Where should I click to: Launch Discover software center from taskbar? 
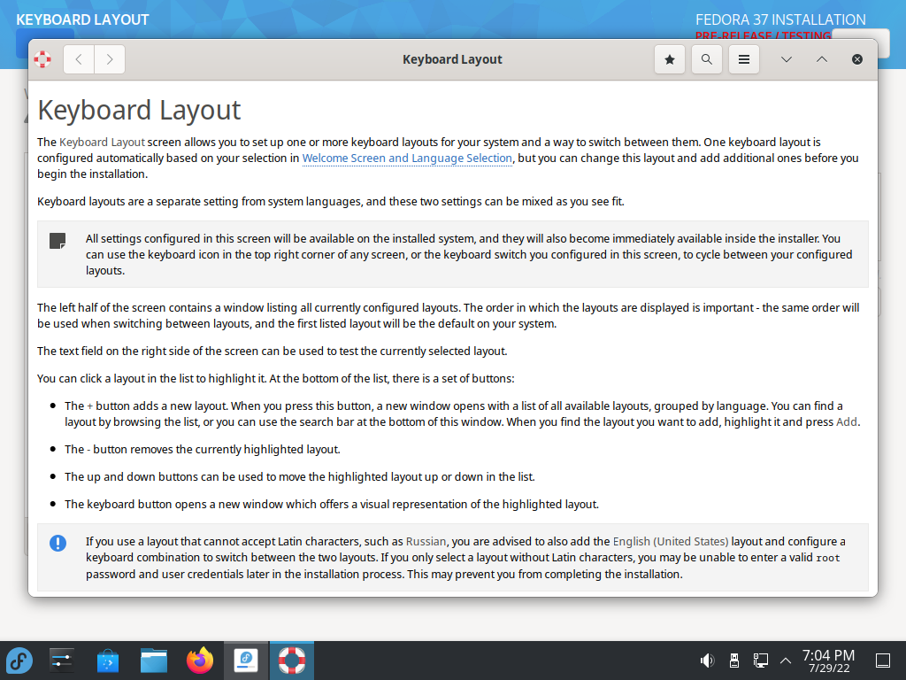[107, 661]
